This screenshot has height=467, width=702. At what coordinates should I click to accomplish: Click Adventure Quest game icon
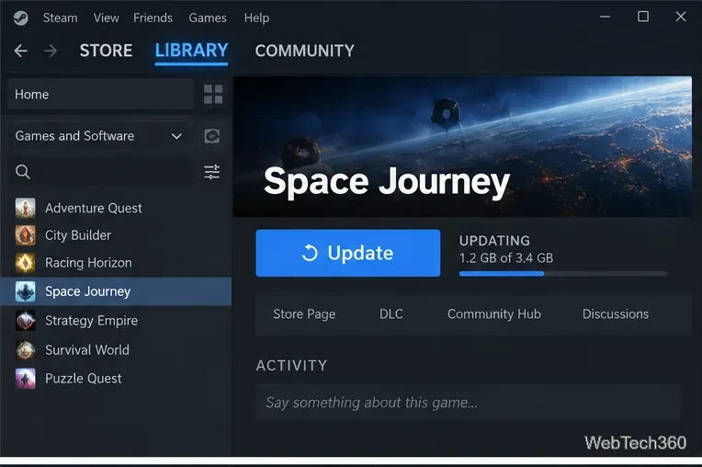[26, 208]
